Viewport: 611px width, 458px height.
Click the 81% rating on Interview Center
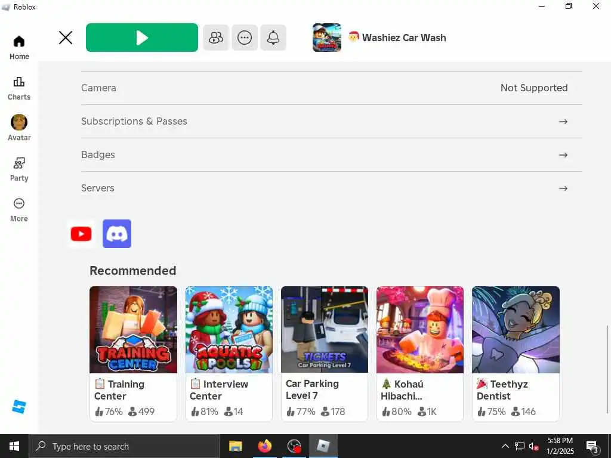click(205, 411)
